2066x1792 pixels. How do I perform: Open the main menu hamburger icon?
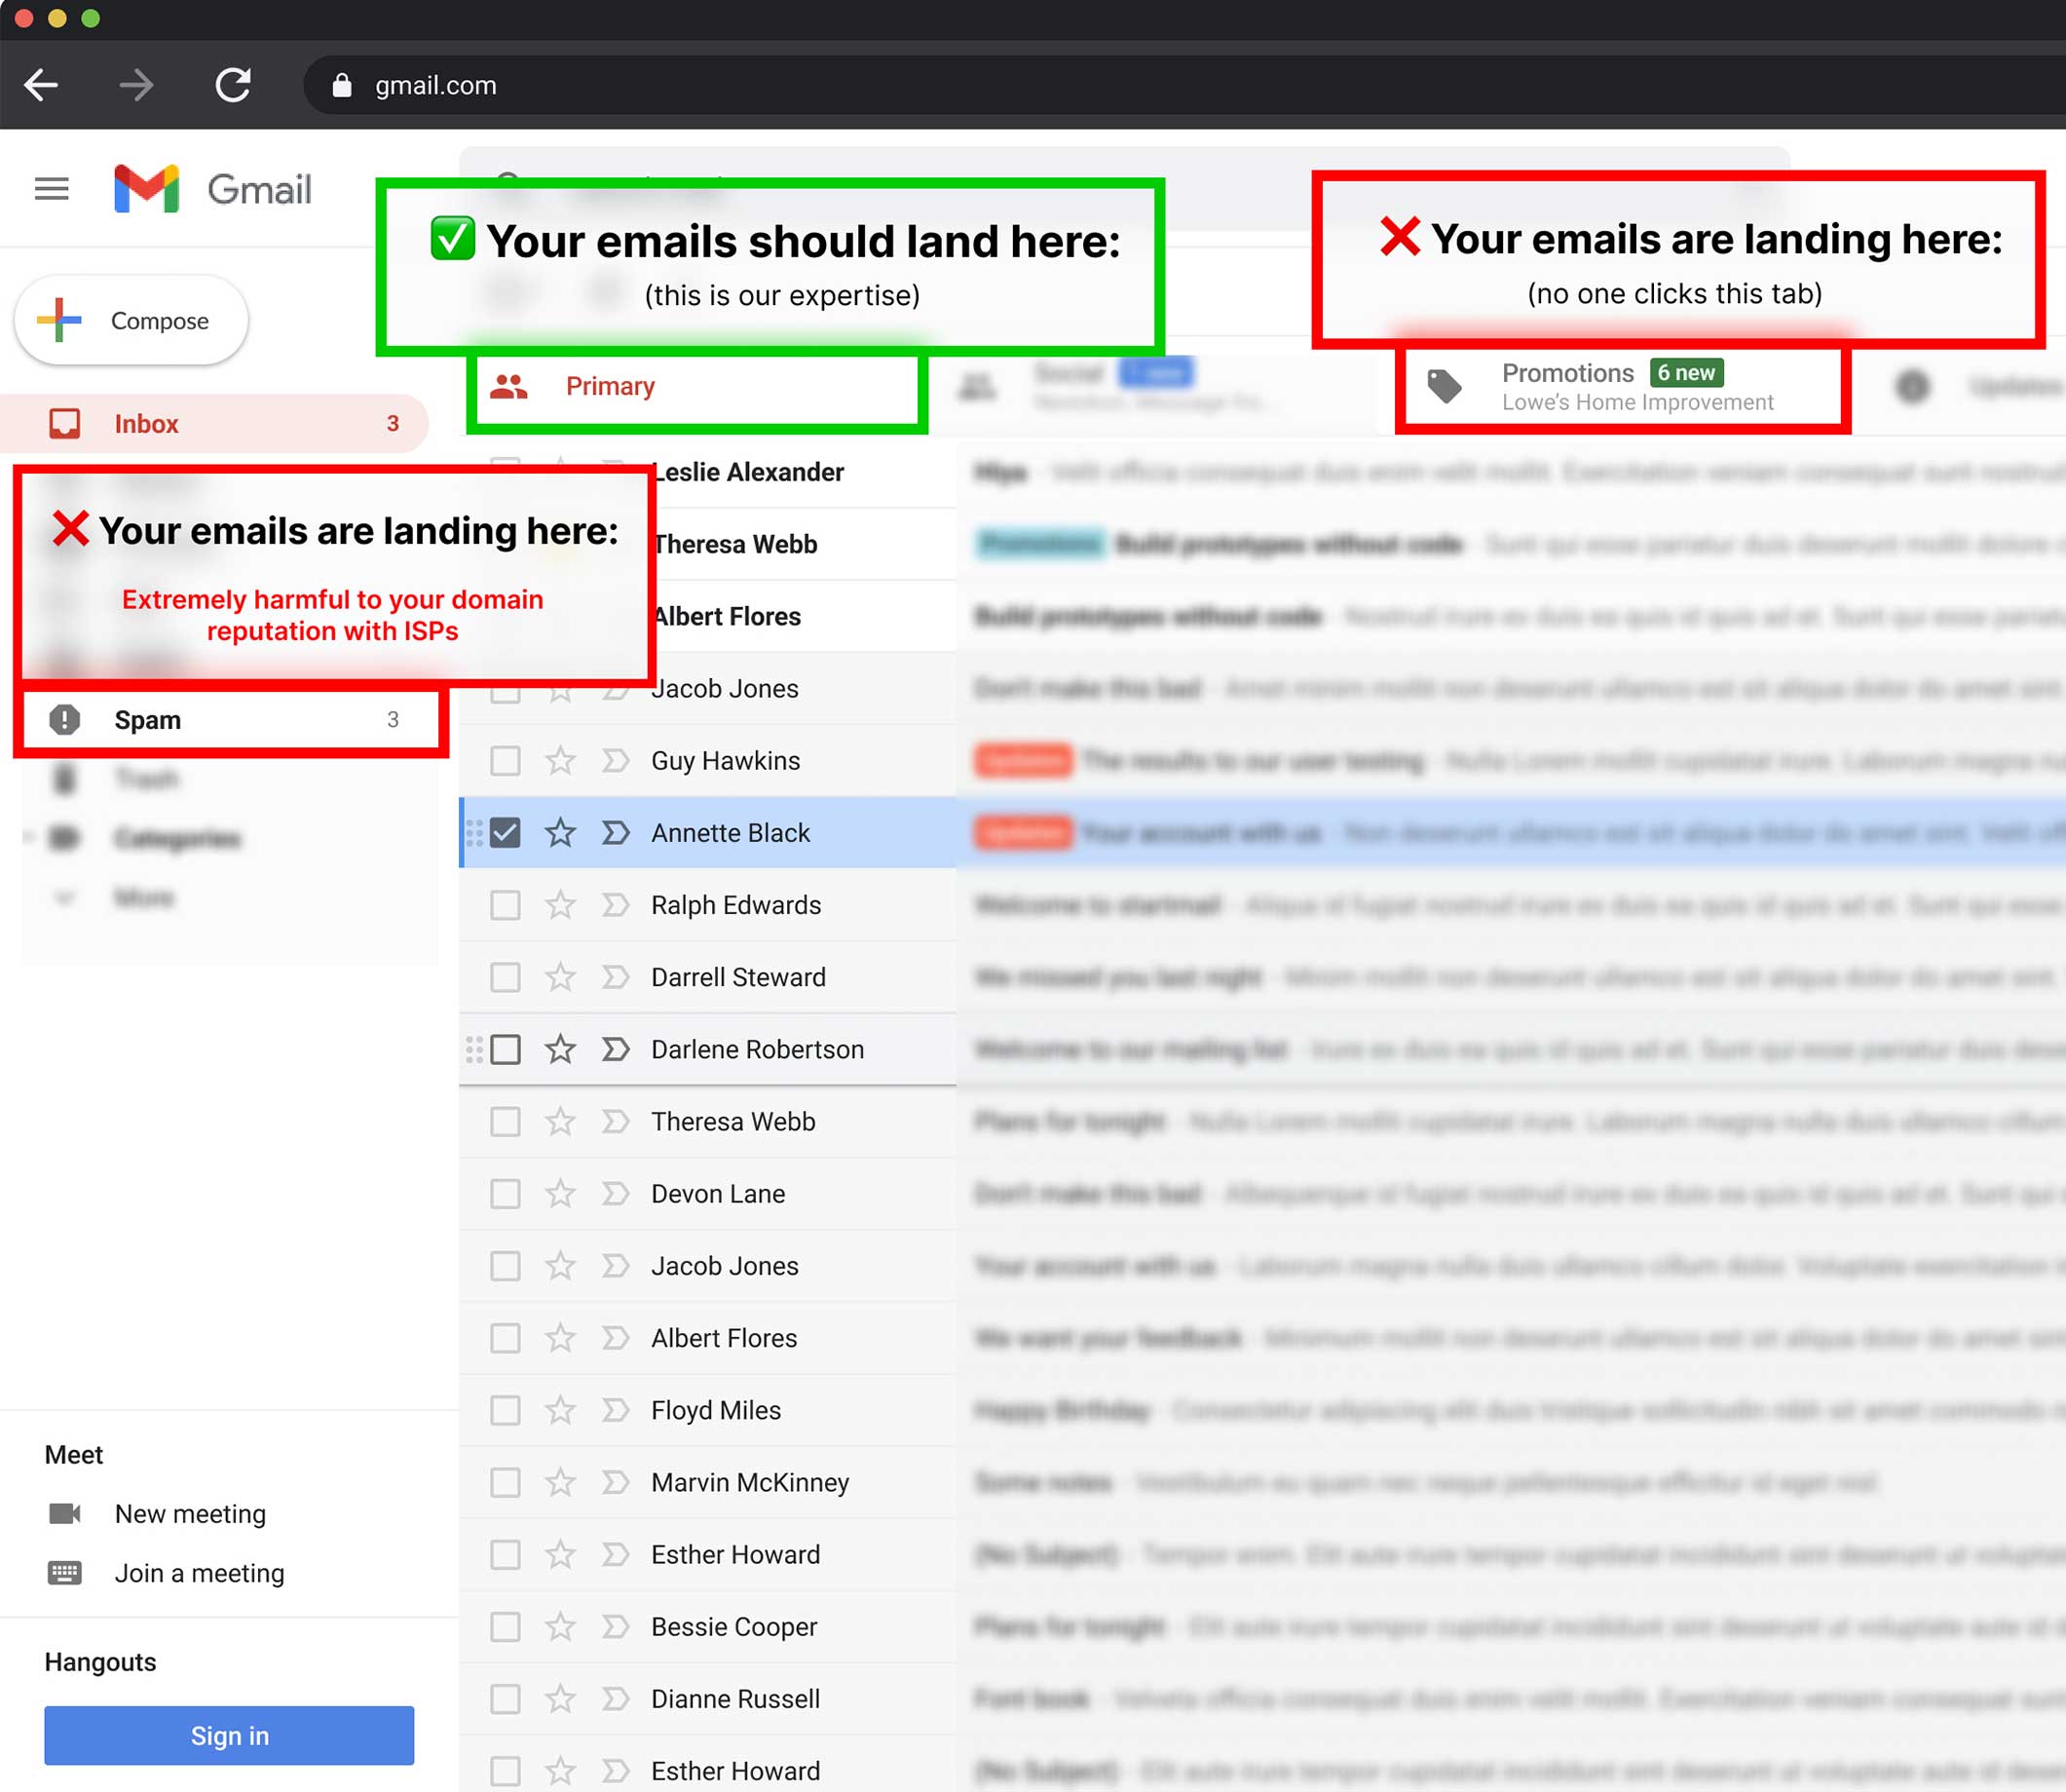click(x=51, y=189)
